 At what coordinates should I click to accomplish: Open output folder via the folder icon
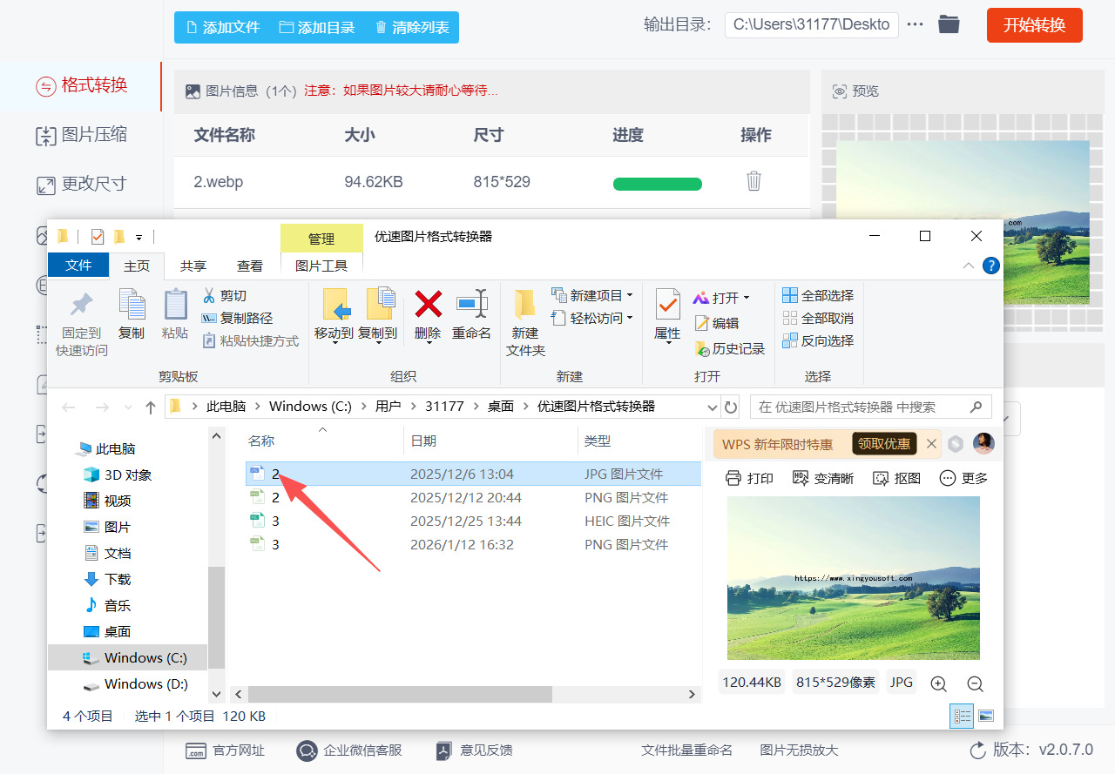coord(949,24)
